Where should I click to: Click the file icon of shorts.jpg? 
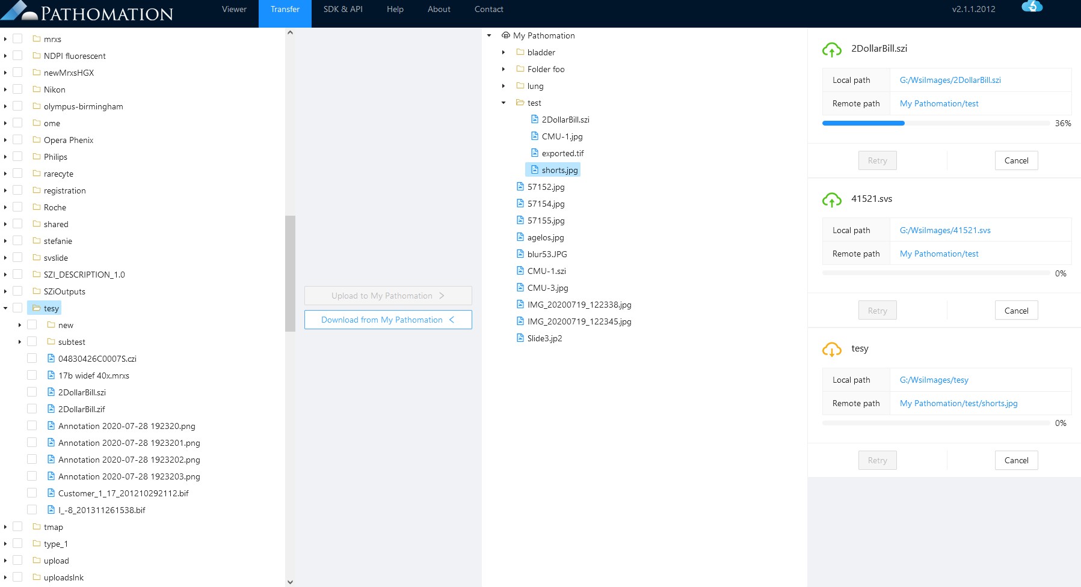coord(534,170)
